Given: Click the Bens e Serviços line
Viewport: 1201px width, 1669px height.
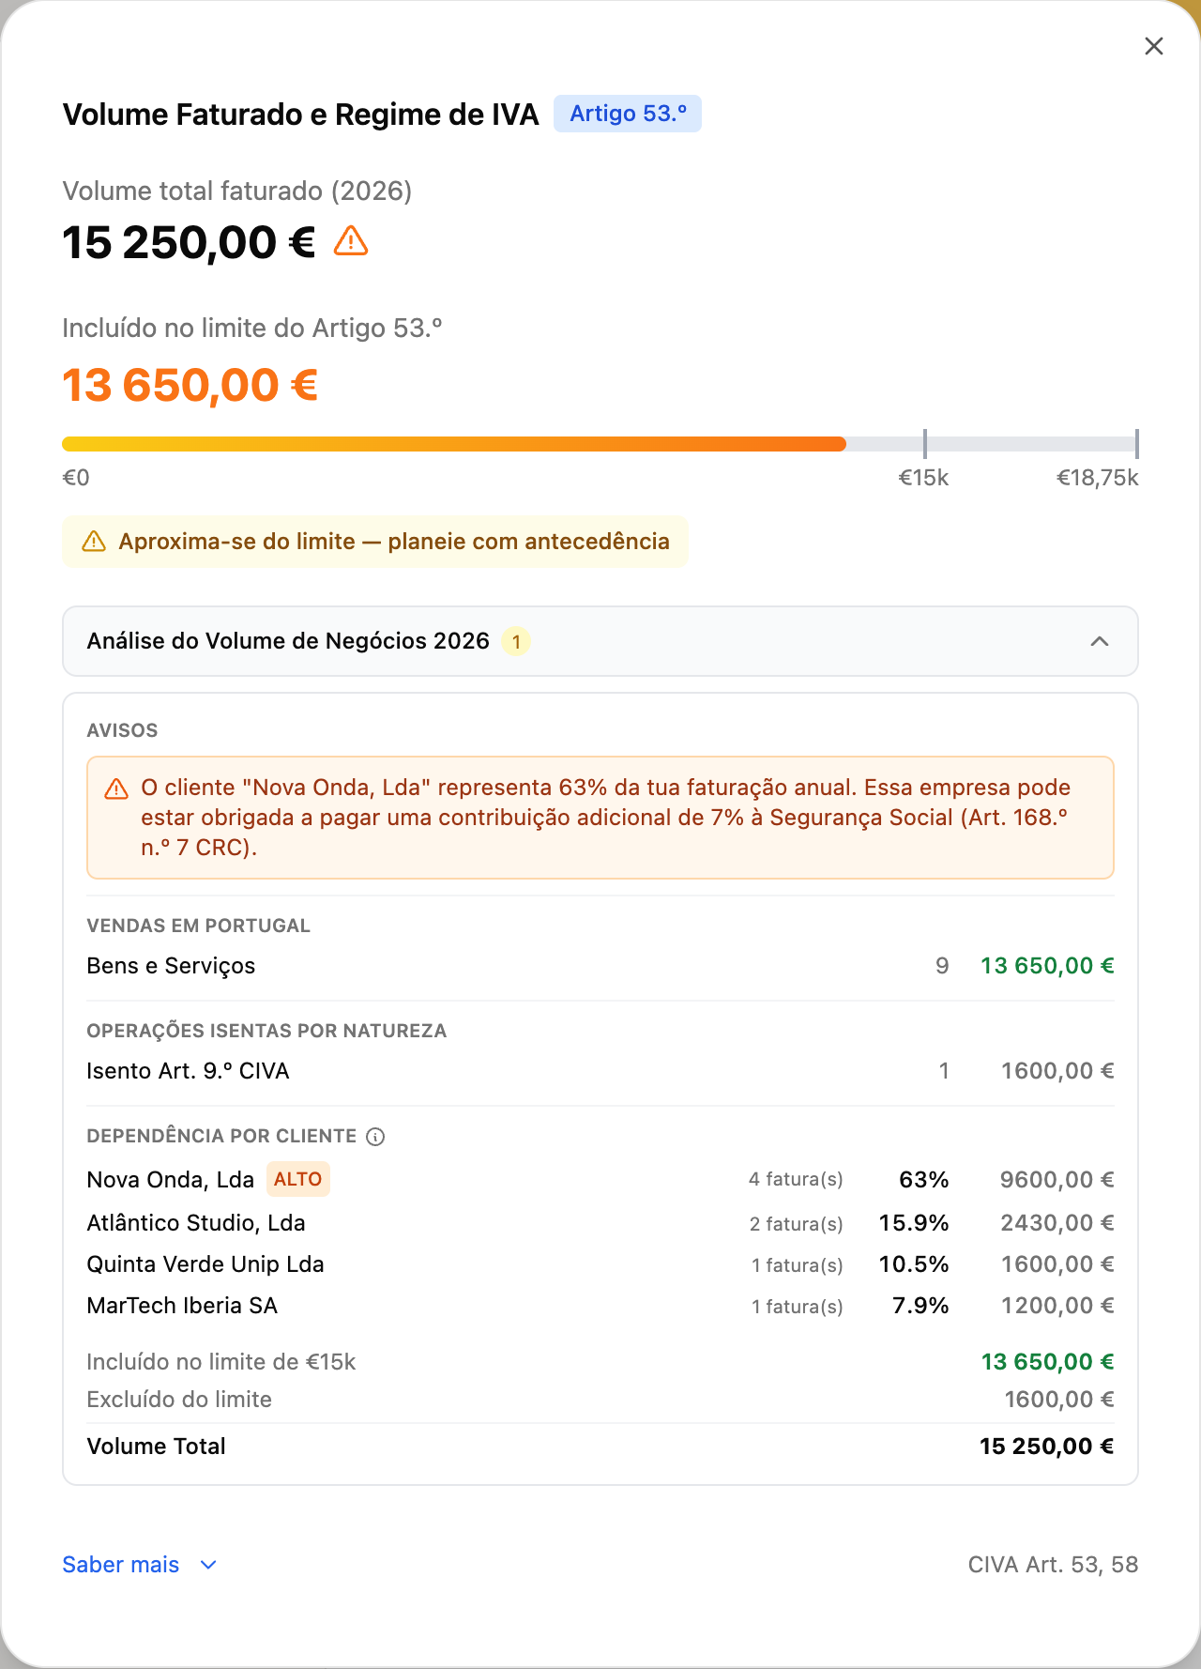Looking at the screenshot, I should (600, 966).
